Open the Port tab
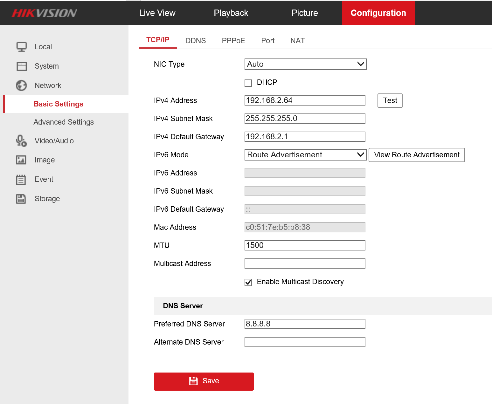This screenshot has width=492, height=404. pos(267,41)
